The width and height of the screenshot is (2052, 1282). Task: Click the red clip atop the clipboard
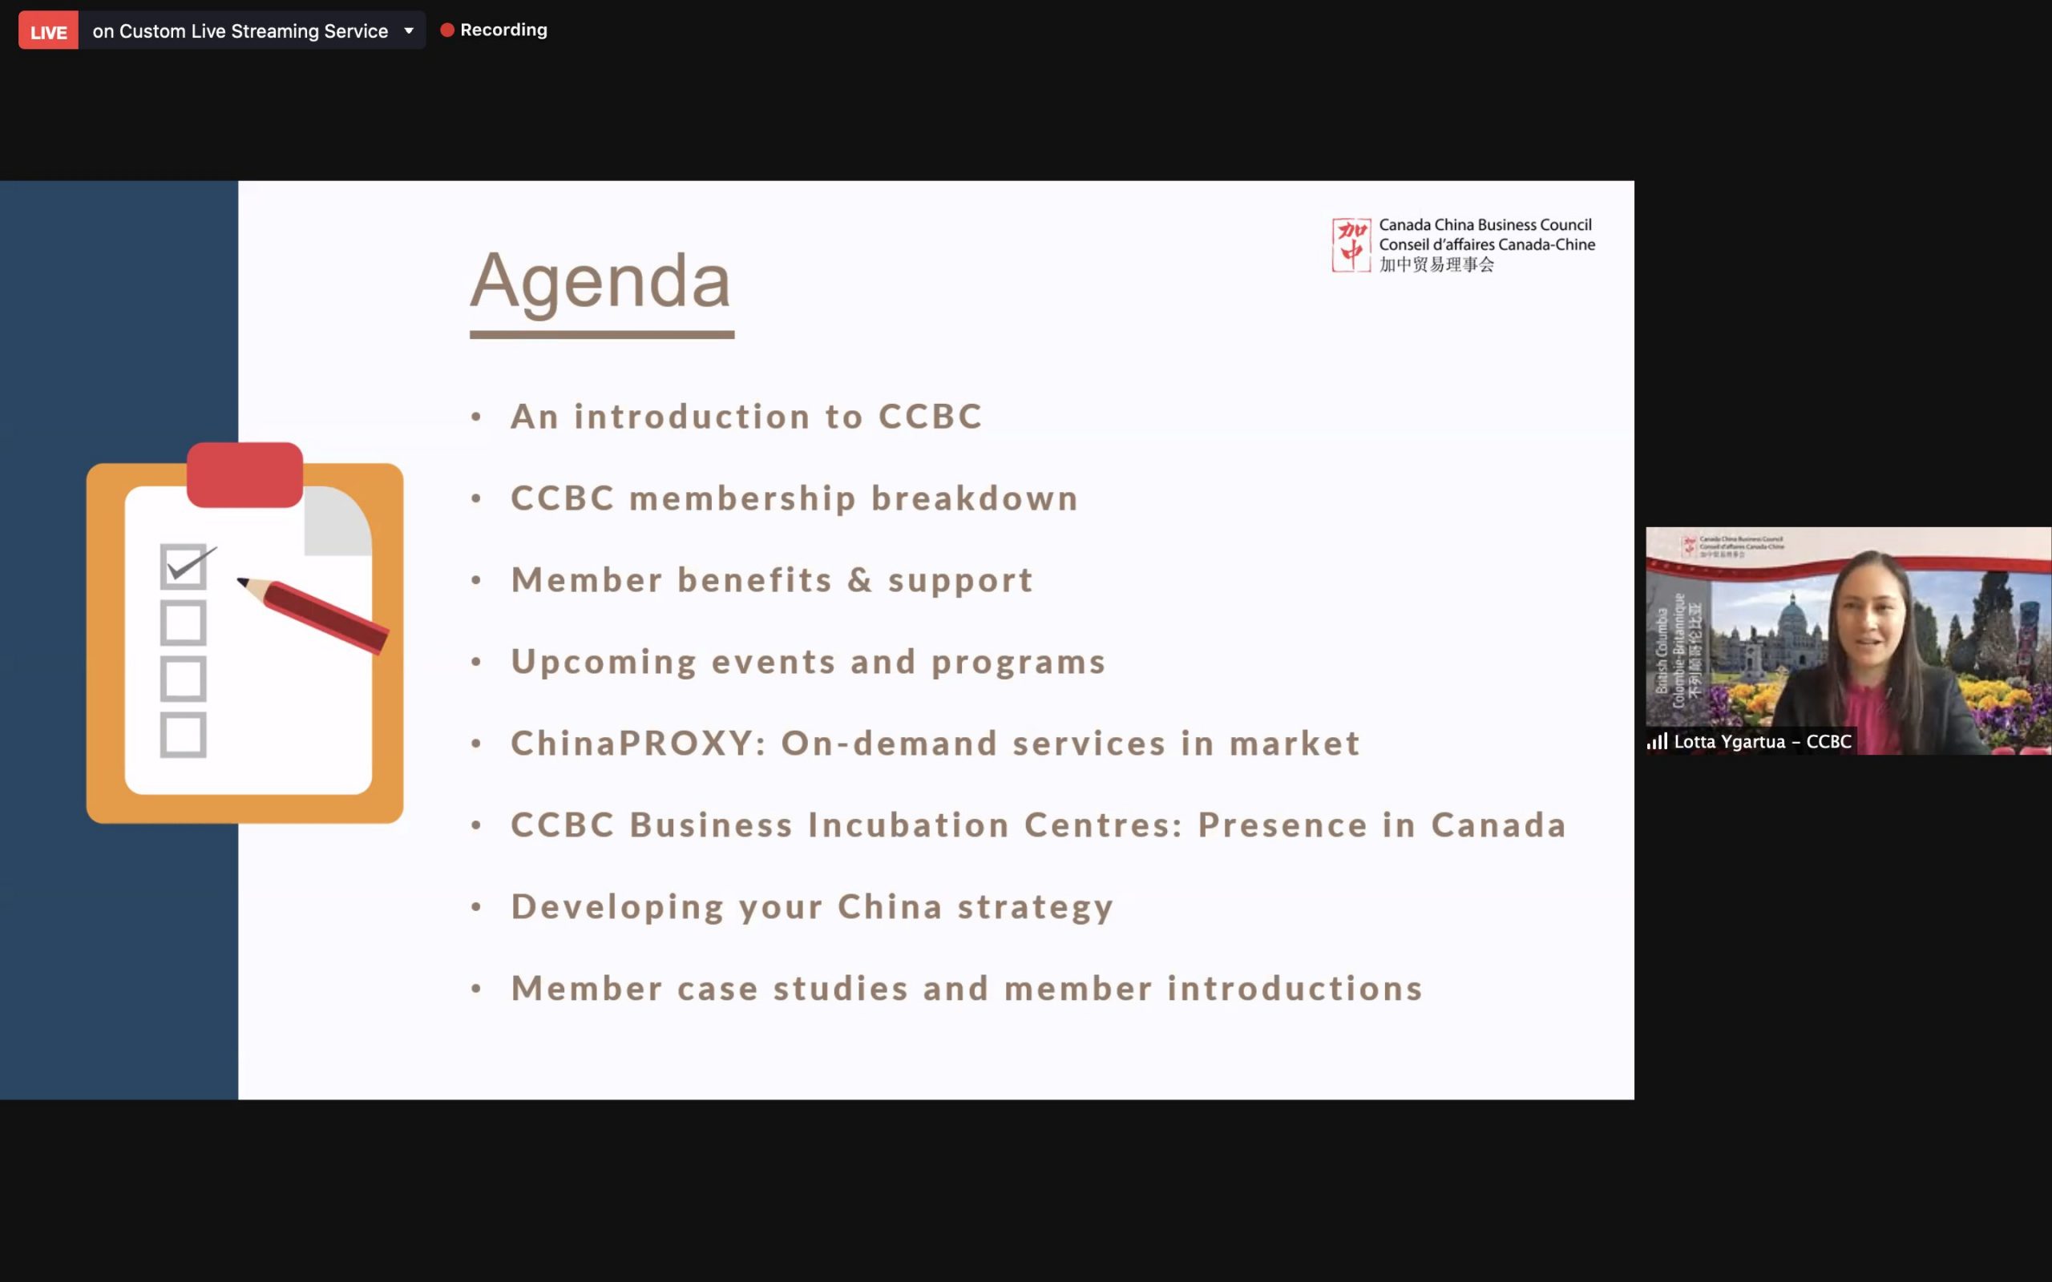tap(245, 475)
